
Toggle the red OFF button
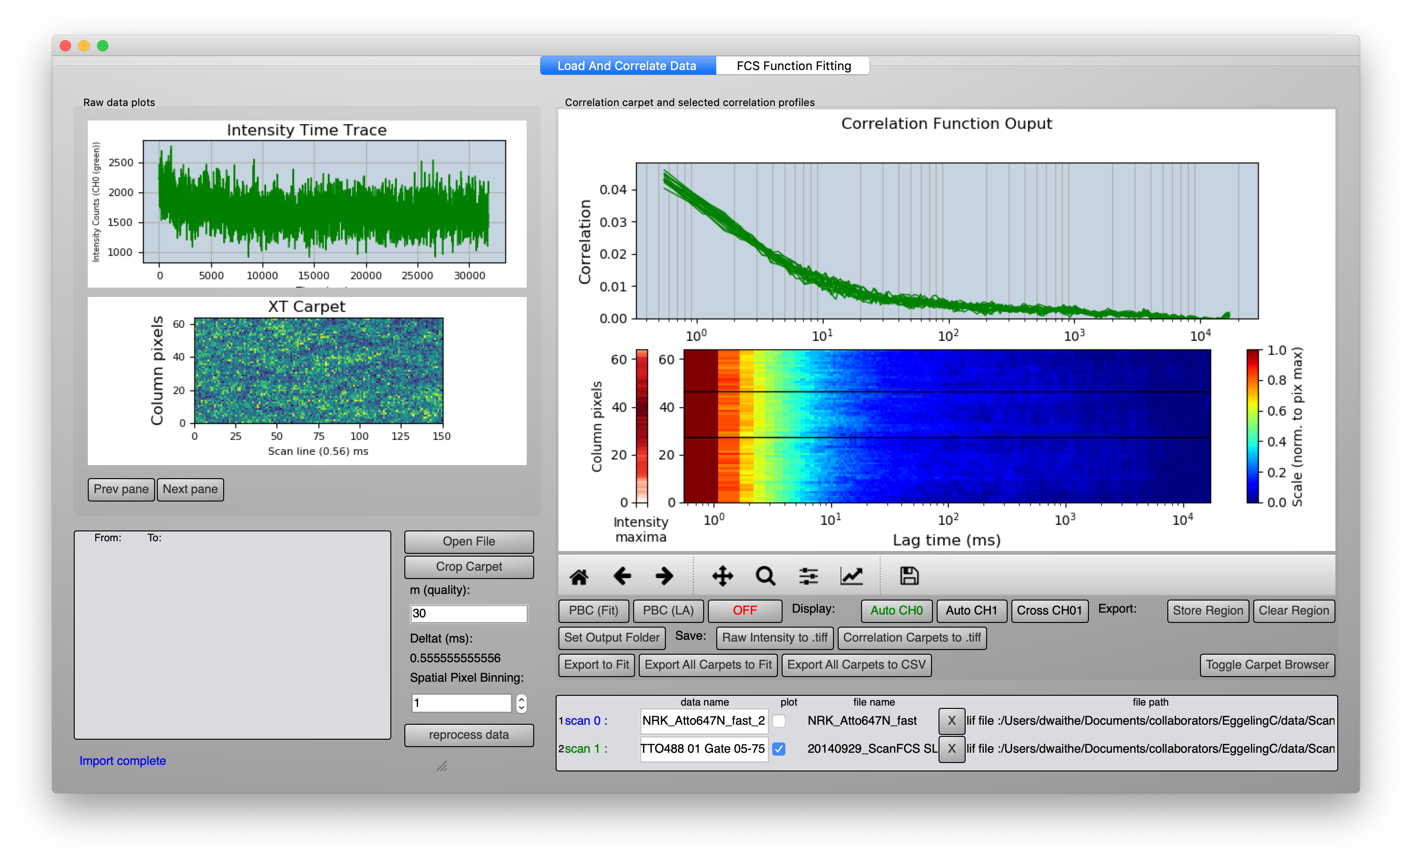pyautogui.click(x=744, y=610)
